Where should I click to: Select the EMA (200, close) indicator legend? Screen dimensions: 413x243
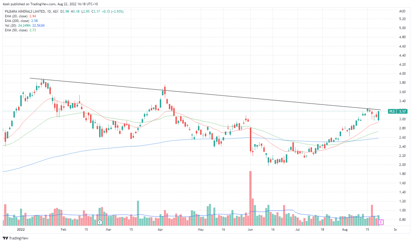(21, 21)
